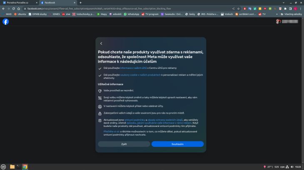Click the 'Užitečné informace' heading
Viewport: 304px width, 170px height.
coord(110,84)
